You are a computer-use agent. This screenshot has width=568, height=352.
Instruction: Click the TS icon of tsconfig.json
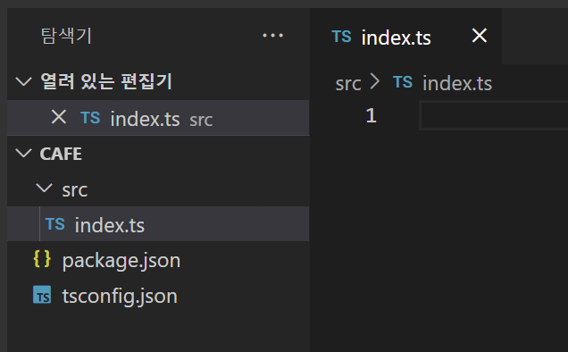[x=42, y=294]
